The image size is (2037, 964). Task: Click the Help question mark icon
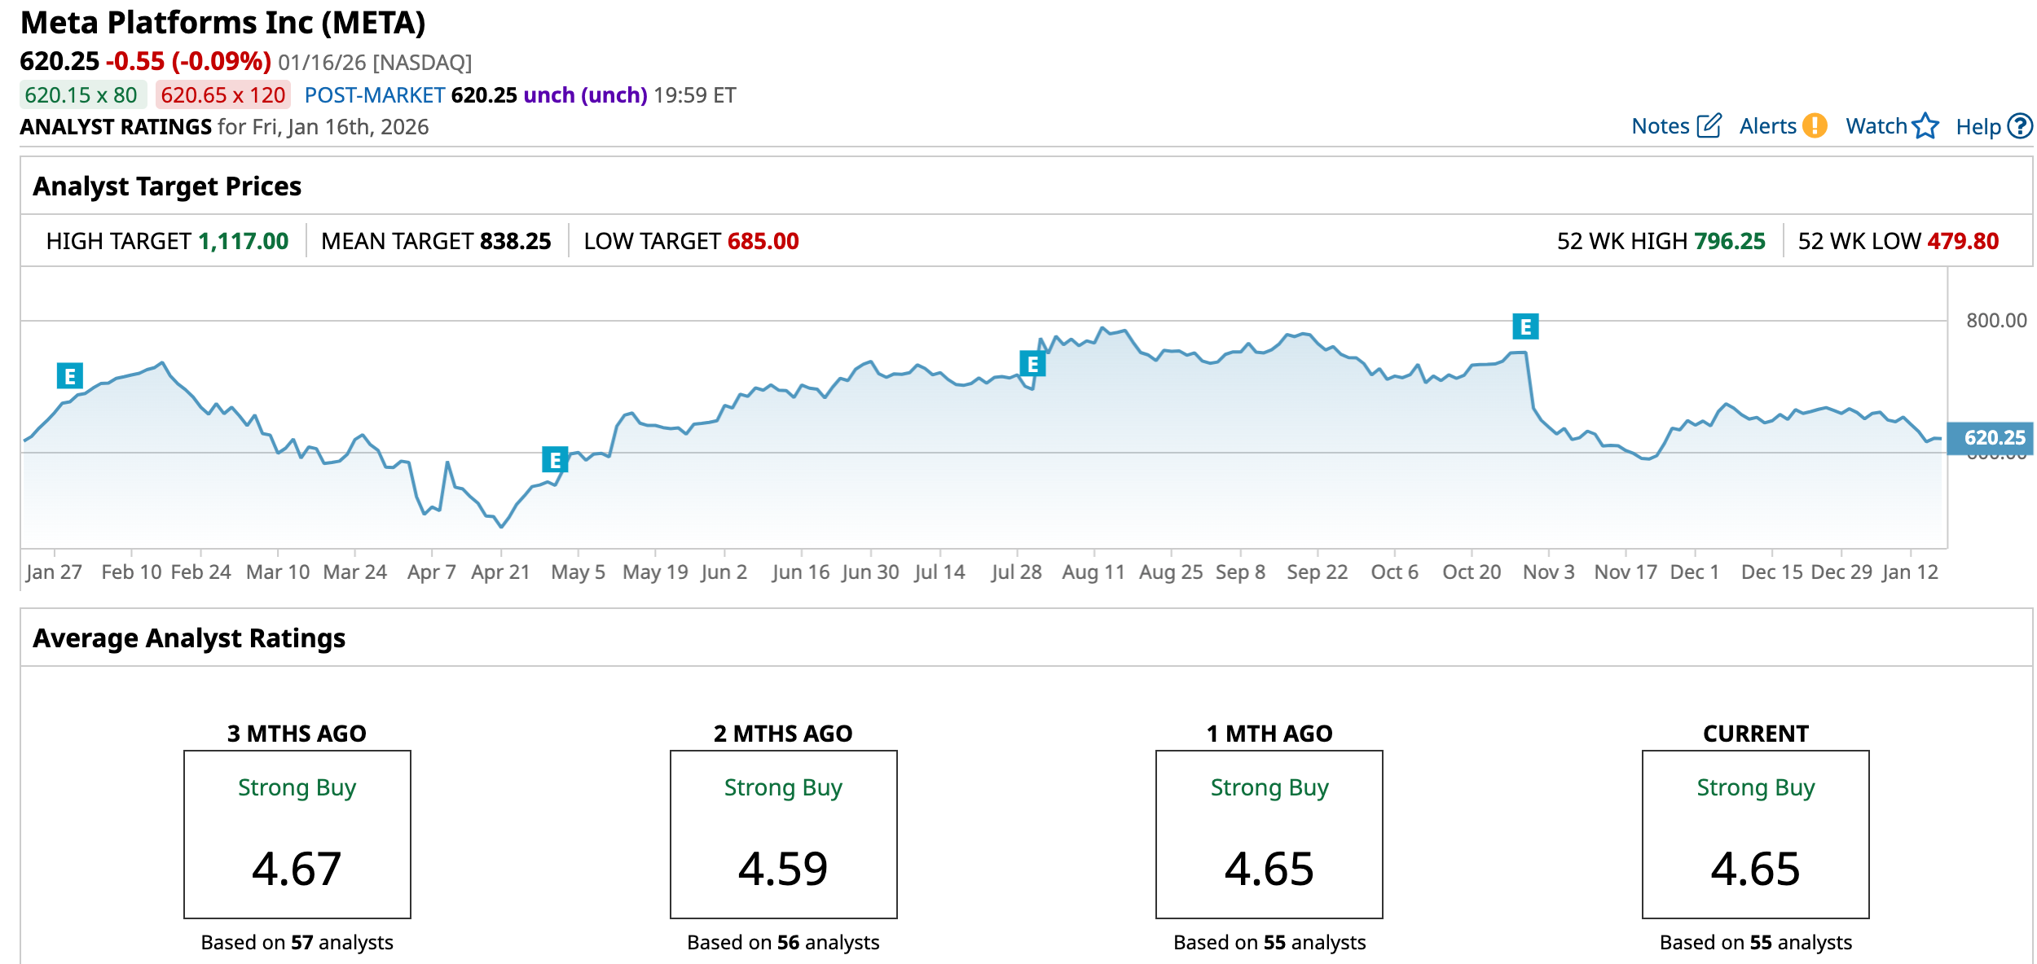2020,125
